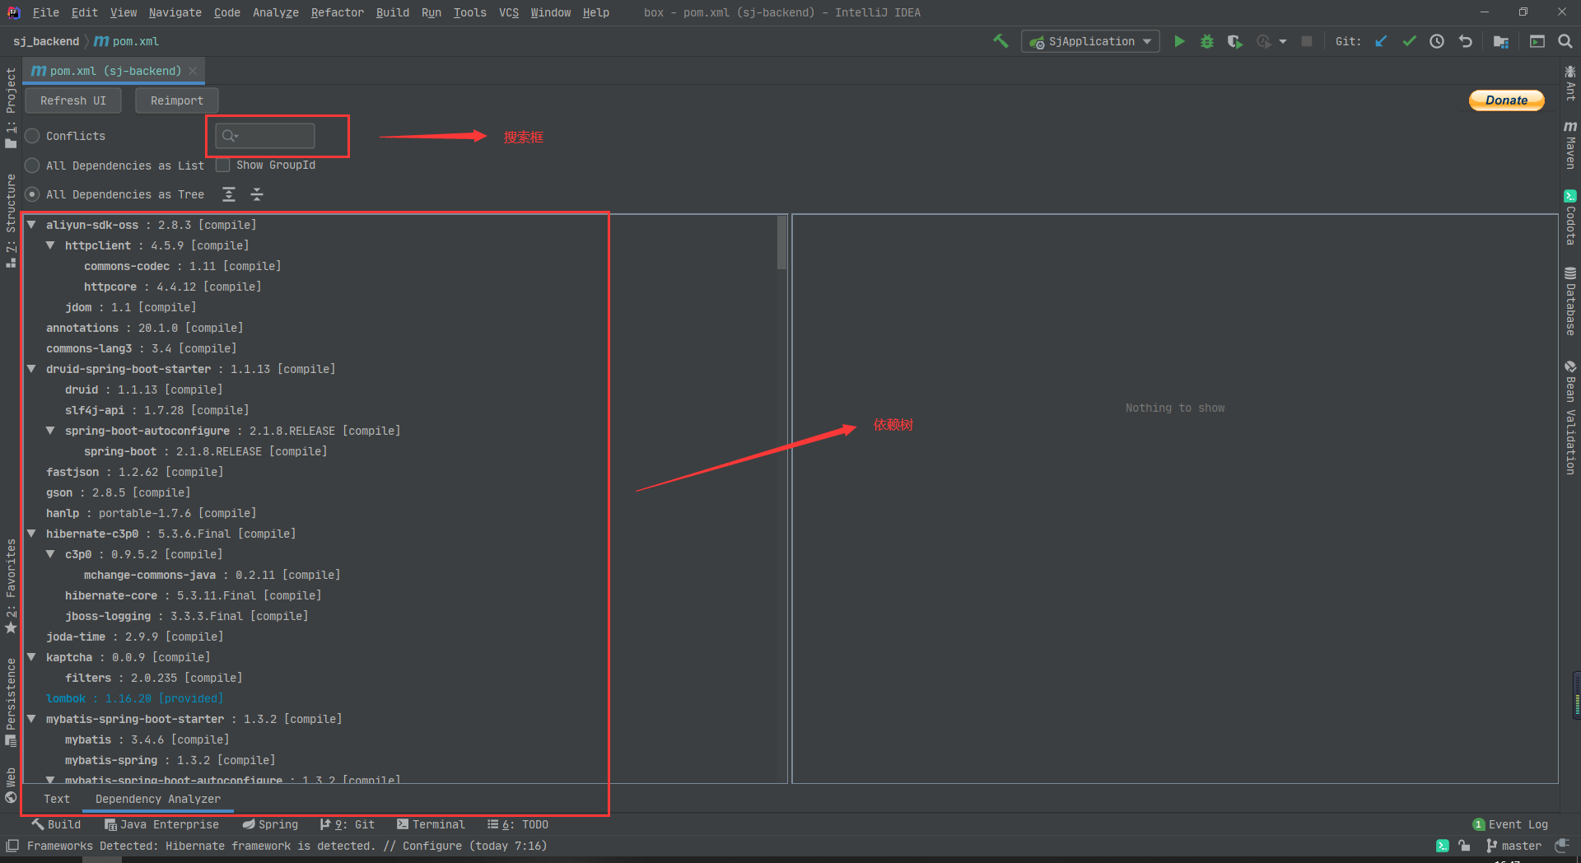
Task: Select the pom.xml (sj-backend) editor tab
Action: point(114,71)
